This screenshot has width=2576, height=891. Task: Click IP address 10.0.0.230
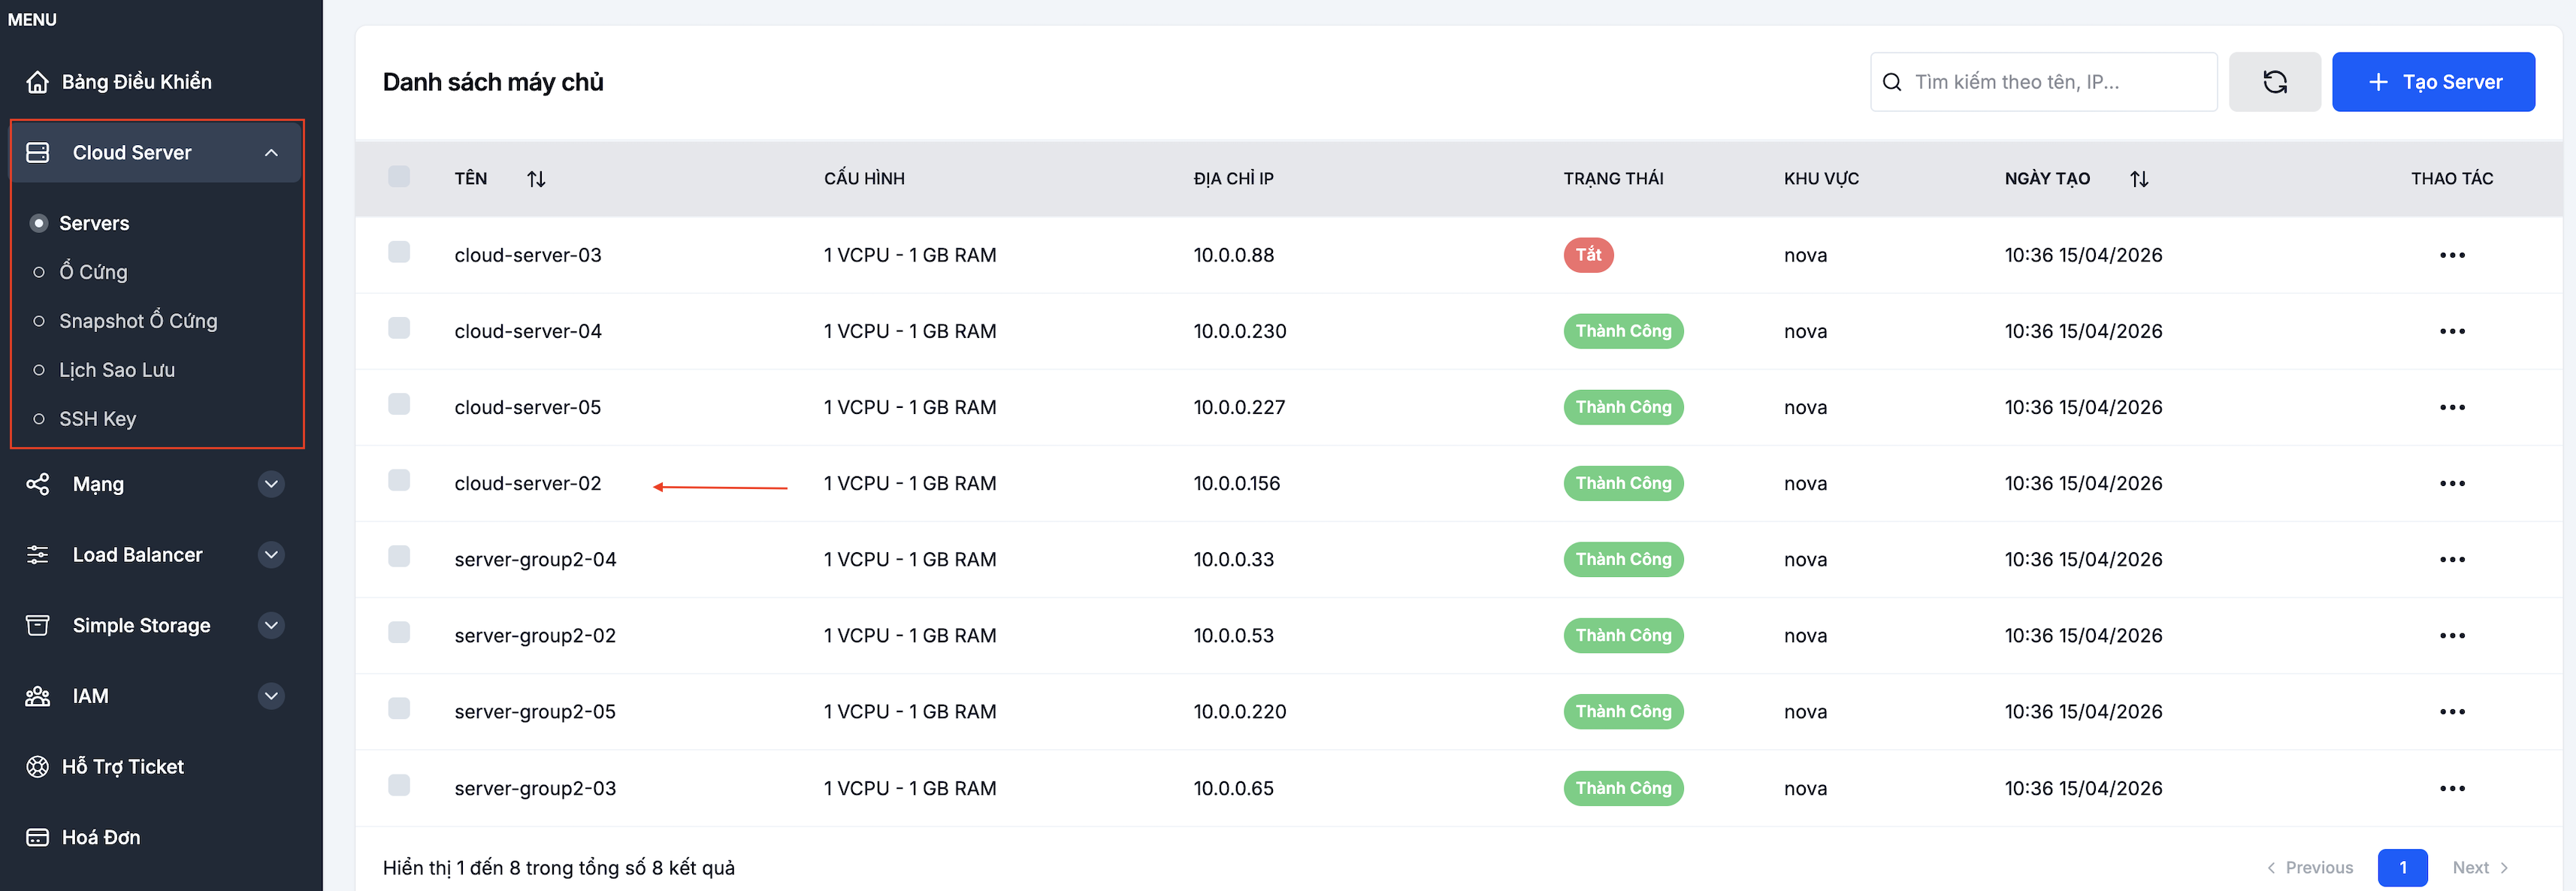pyautogui.click(x=1239, y=331)
